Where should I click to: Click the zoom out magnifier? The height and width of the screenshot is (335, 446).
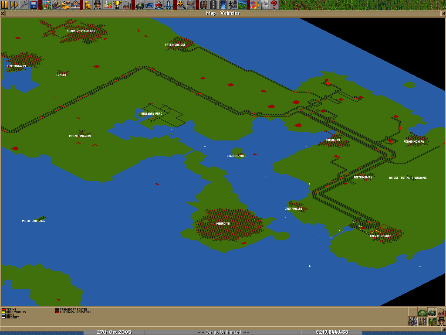(x=191, y=5)
